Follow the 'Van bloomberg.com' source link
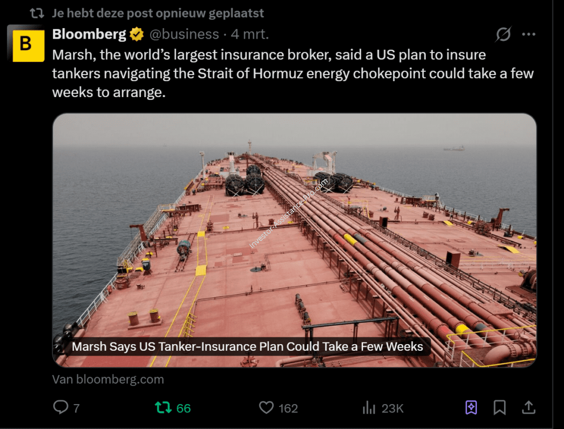The width and height of the screenshot is (564, 429). pyautogui.click(x=108, y=379)
